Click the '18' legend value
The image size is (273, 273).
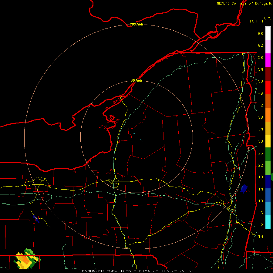coord(261,177)
